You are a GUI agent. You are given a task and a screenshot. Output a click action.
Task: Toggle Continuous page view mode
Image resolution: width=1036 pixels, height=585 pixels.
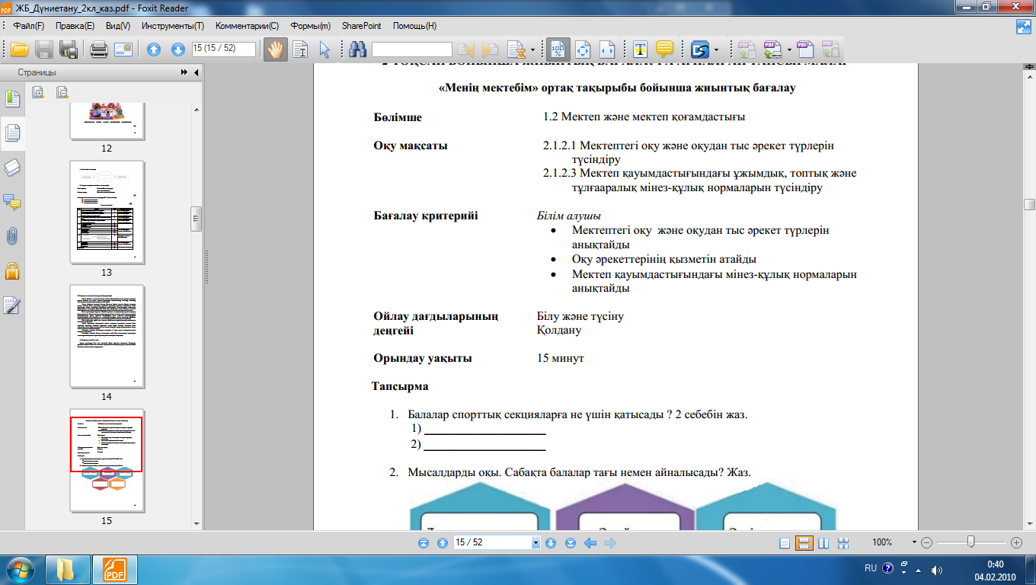tap(803, 543)
